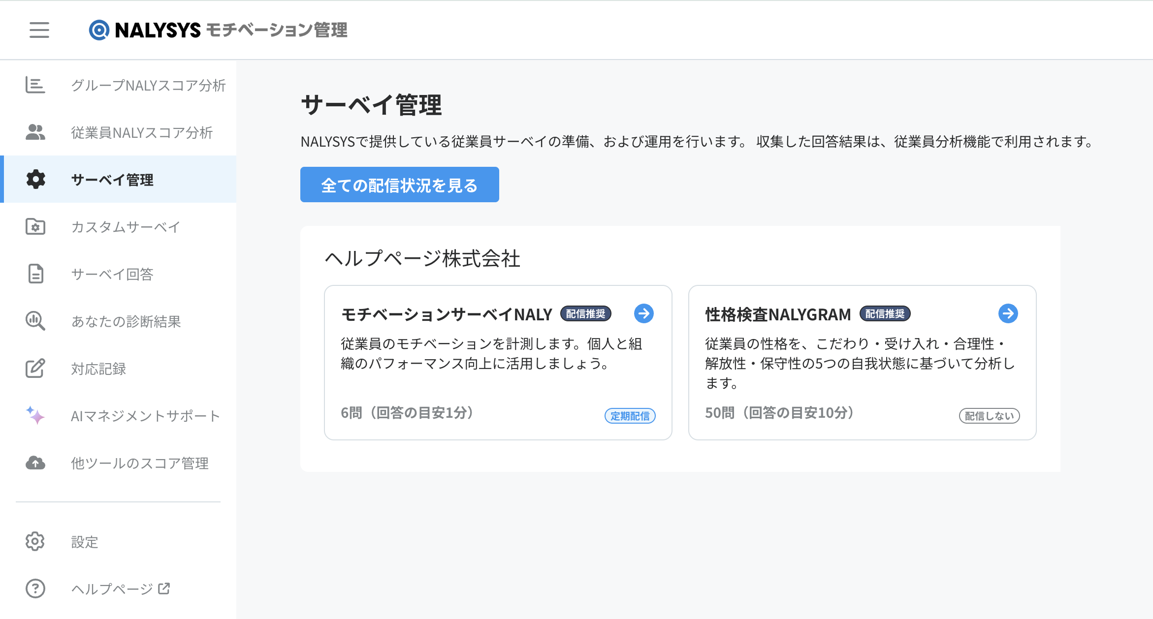
Task: Open モチベーションサーベイNALY via blue arrow
Action: 643,313
